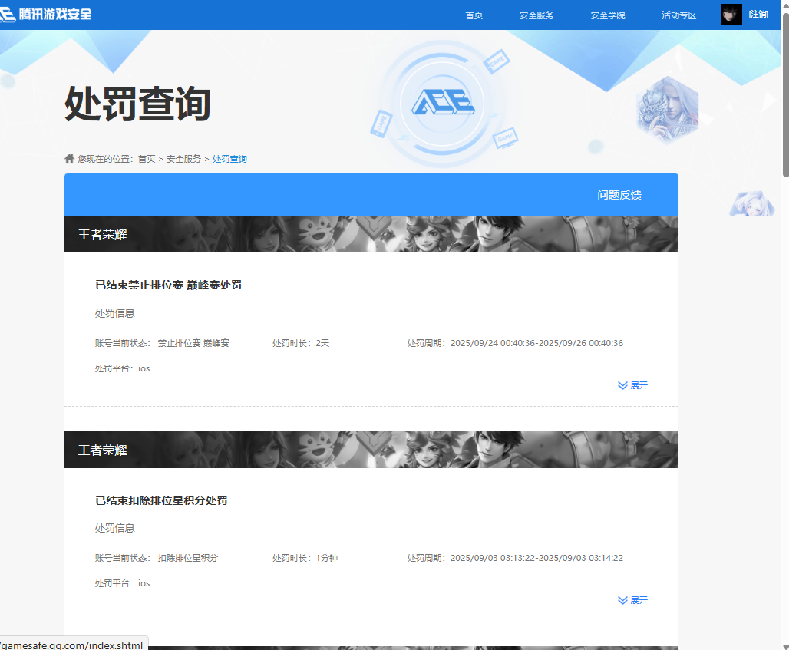This screenshot has width=789, height=650.
Task: Select 处罚查询 breadcrumb item
Action: click(x=229, y=159)
